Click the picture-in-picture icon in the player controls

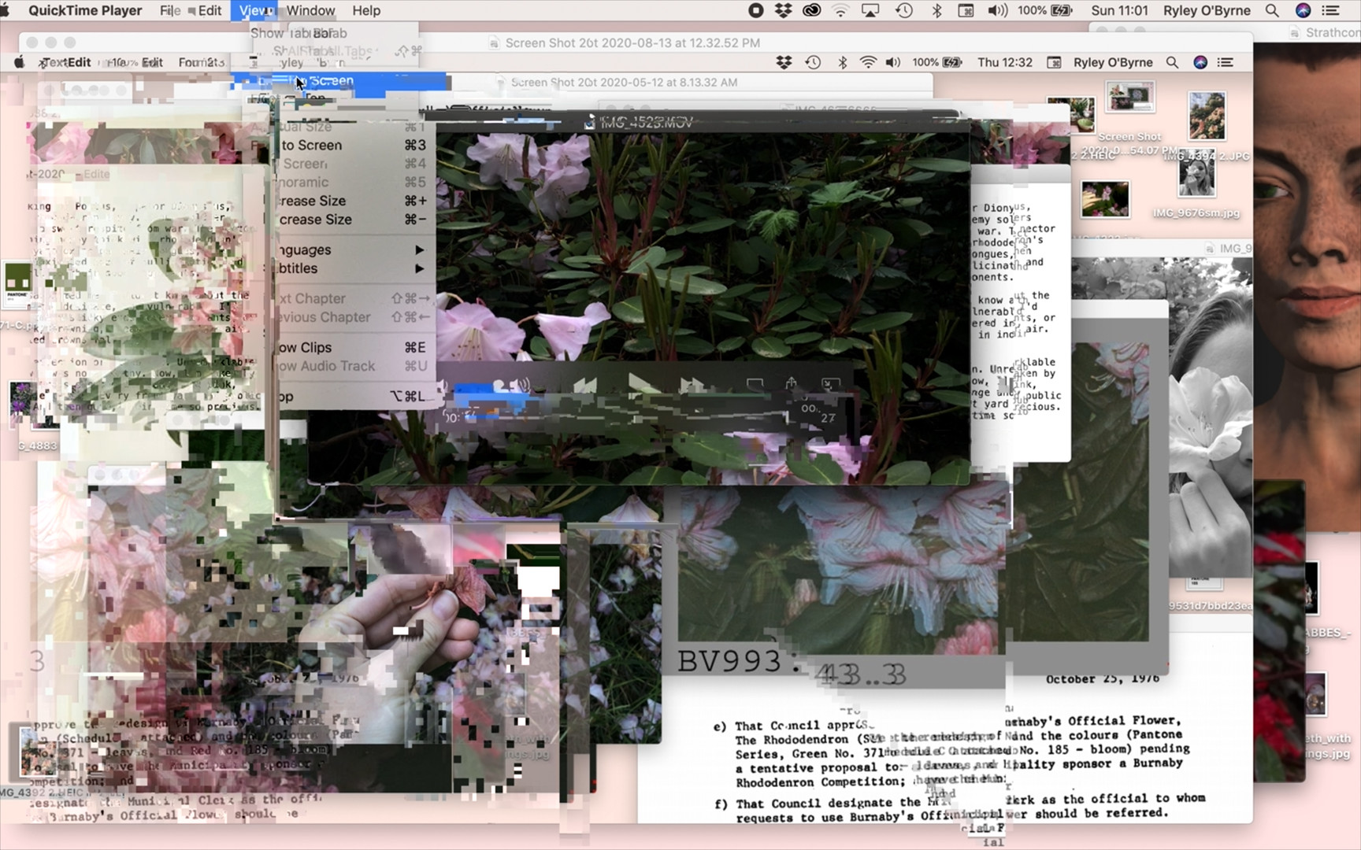(x=829, y=384)
